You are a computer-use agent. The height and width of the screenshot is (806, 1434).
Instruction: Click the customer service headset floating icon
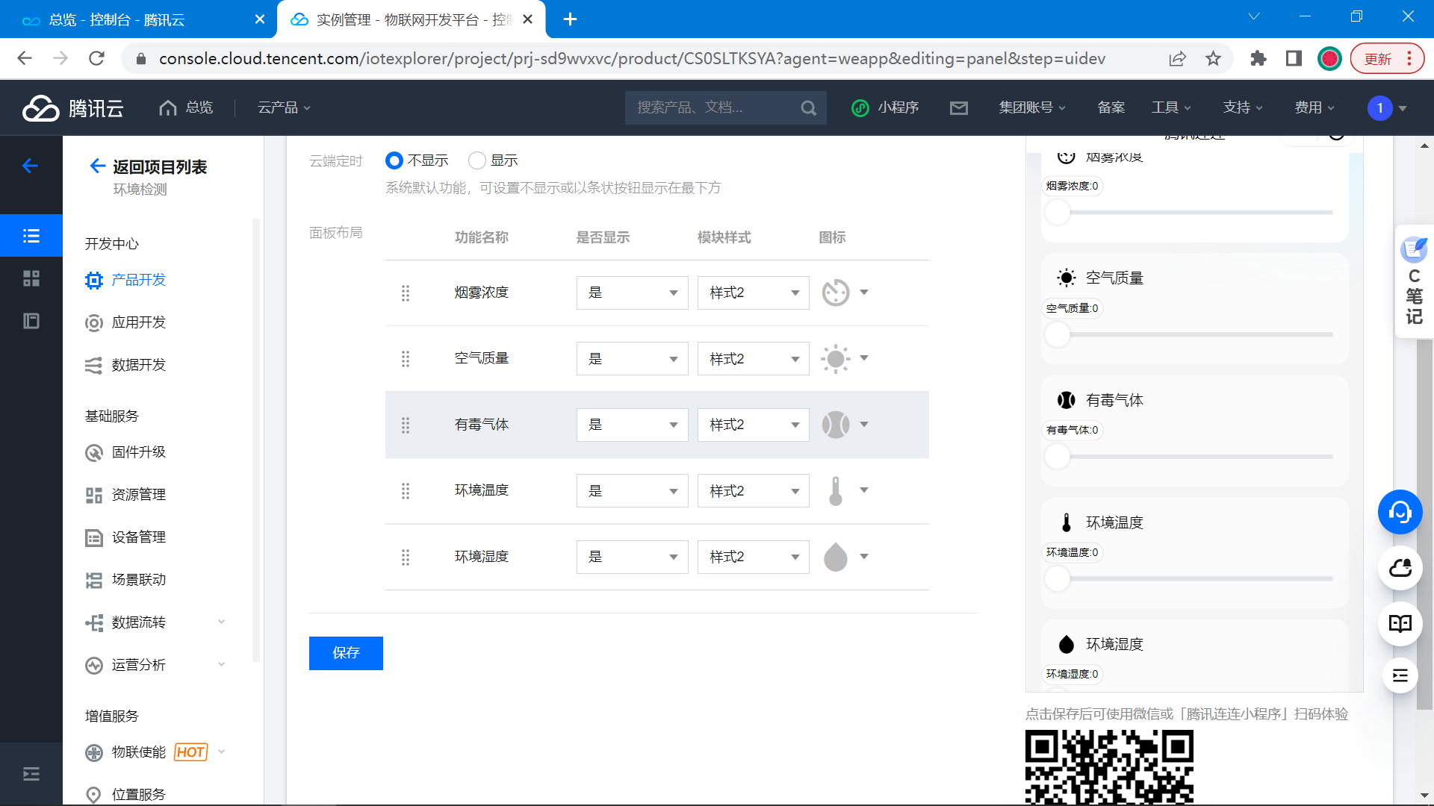[x=1400, y=512]
